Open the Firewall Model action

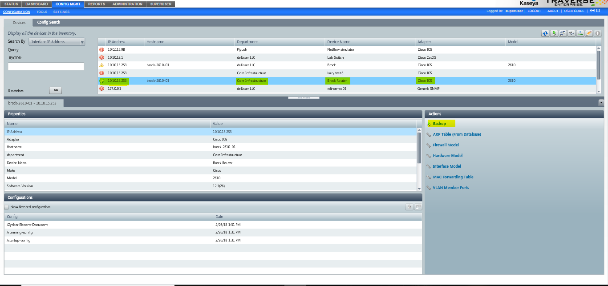446,145
